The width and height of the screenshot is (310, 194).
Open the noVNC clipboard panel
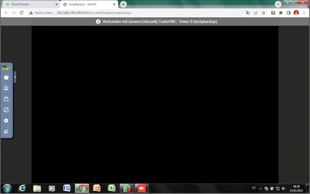point(6,99)
